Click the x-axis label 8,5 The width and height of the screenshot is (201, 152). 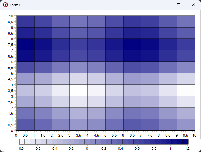coord(168,135)
